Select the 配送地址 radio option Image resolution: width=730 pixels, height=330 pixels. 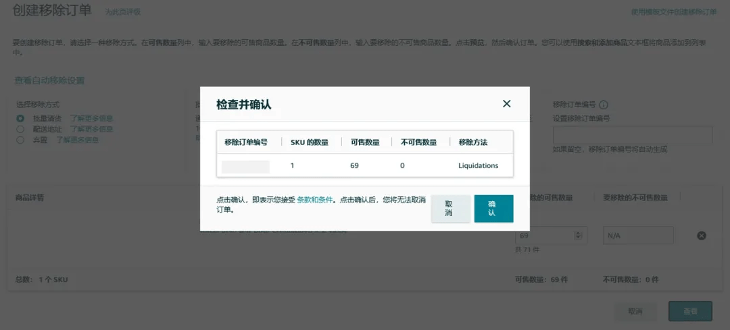coord(20,129)
